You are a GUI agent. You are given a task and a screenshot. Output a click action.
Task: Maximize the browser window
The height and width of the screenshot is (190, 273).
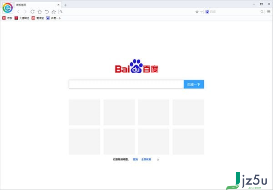point(262,4)
